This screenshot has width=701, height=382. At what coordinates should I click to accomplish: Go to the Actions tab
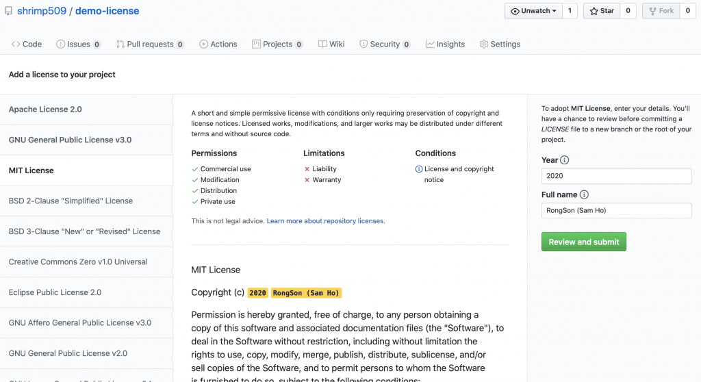coord(218,44)
